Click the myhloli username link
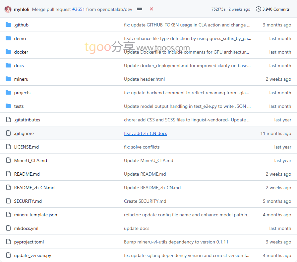Screen dimensions: 297x262 22,9
